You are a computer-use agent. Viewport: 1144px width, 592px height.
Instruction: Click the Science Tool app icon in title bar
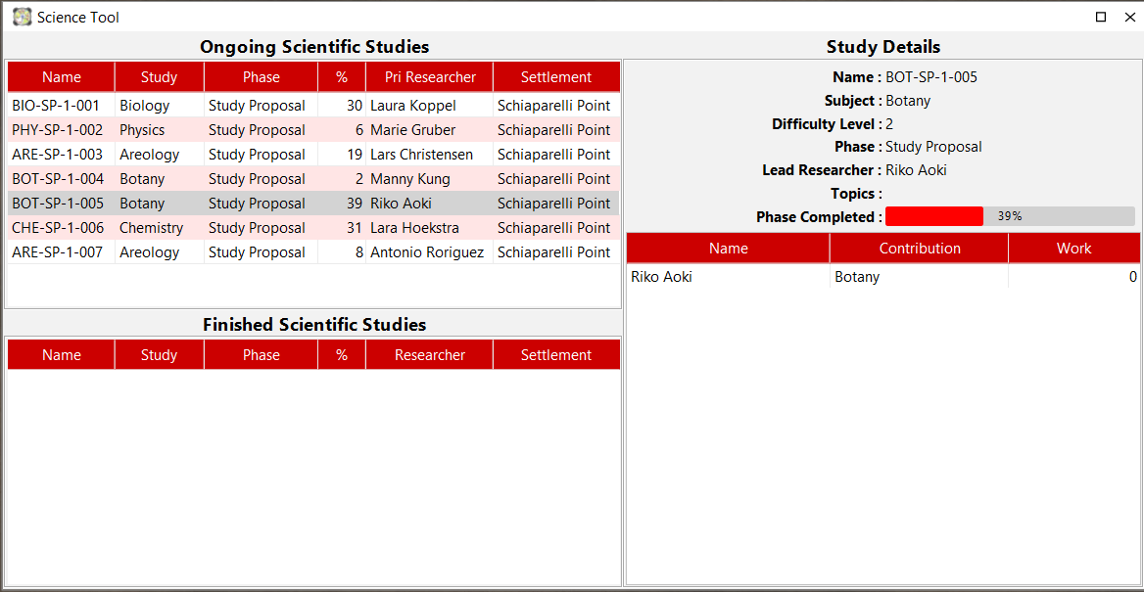pos(22,17)
